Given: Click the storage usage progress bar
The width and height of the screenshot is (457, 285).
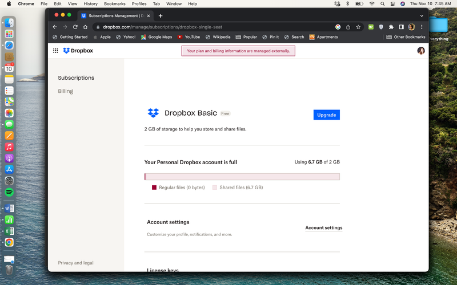Looking at the screenshot, I should pos(242,177).
